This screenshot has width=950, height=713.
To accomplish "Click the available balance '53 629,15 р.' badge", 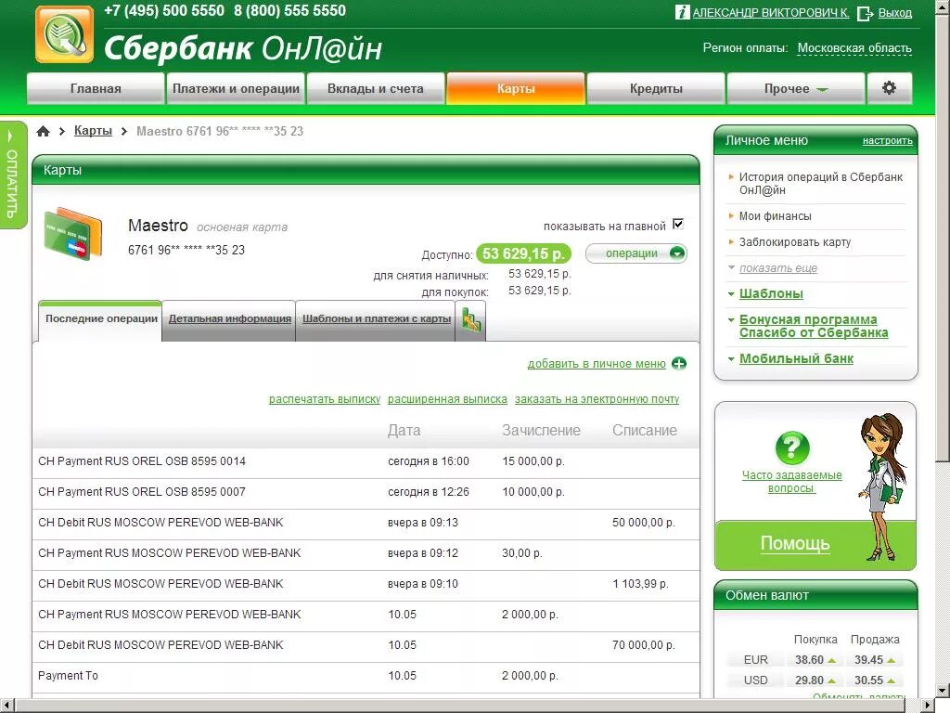I will (x=523, y=253).
